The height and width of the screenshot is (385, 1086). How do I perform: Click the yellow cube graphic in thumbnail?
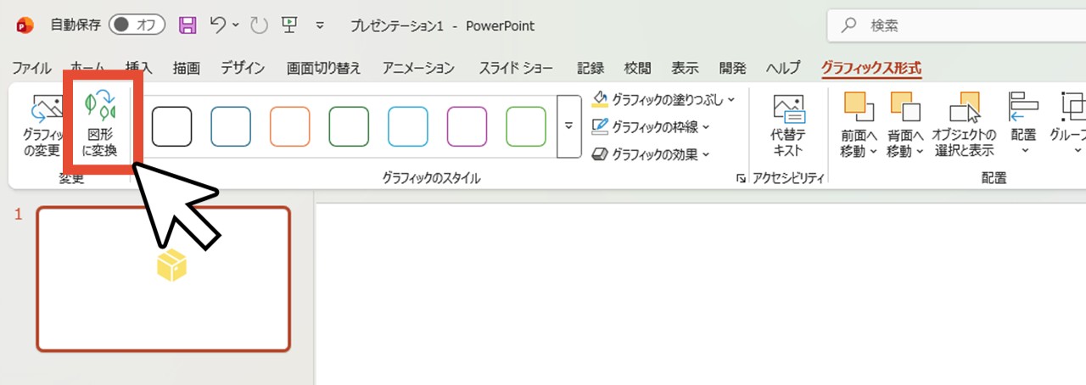(171, 266)
